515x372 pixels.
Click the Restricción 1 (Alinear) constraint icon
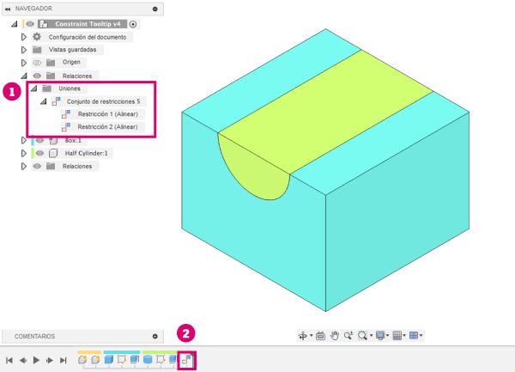[66, 114]
